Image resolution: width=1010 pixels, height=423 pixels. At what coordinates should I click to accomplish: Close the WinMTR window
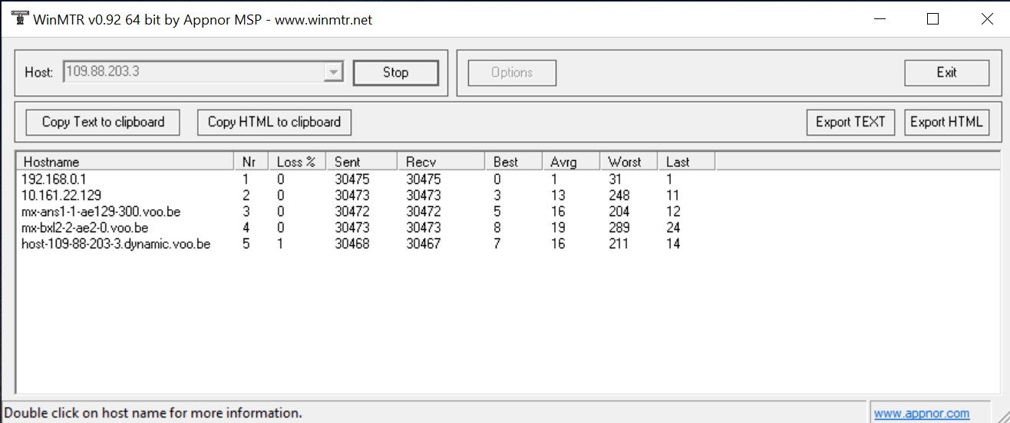[x=987, y=19]
